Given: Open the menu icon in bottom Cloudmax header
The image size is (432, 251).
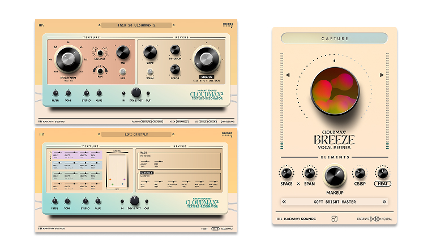Looking at the screenshot, I should click(x=41, y=135).
